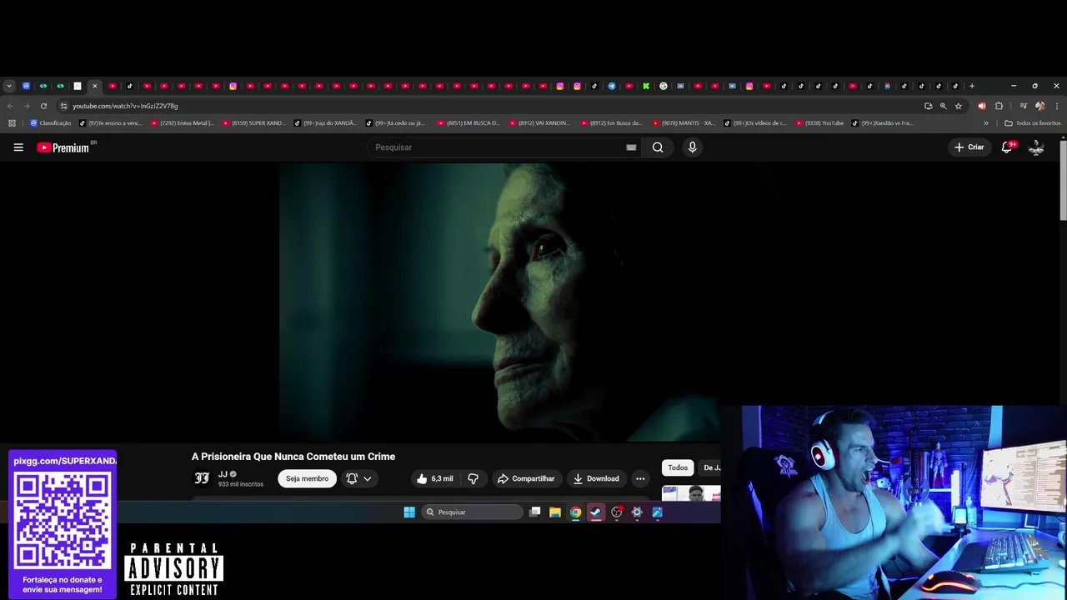
Task: Open Windows Start button in taskbar
Action: click(x=409, y=512)
